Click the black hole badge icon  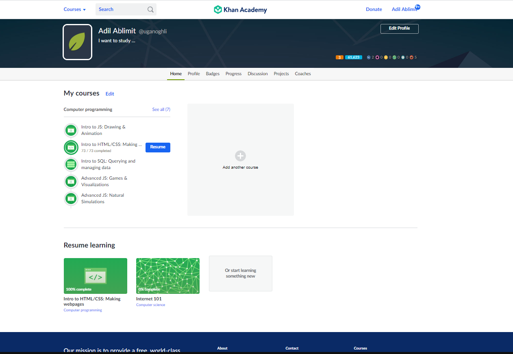click(x=377, y=57)
